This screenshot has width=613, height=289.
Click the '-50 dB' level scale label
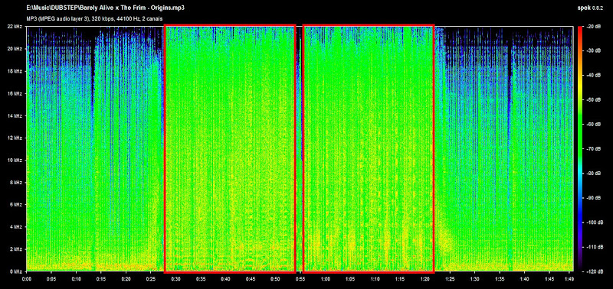click(593, 100)
